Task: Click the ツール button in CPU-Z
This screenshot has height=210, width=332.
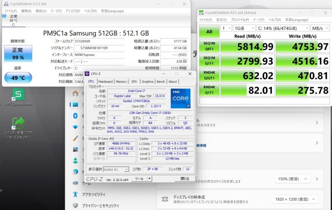Action: coord(139,179)
